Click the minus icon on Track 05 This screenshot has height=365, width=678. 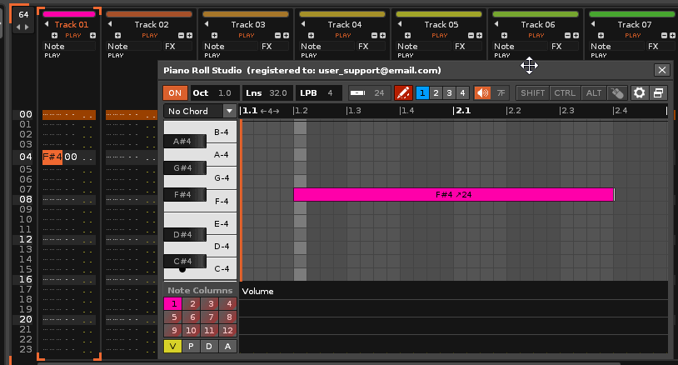pyautogui.click(x=471, y=36)
